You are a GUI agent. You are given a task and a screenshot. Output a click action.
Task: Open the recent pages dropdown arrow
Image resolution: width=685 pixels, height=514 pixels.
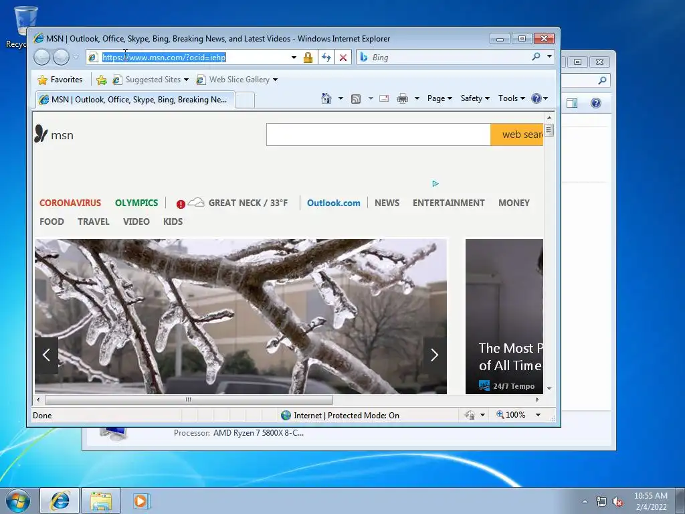76,58
